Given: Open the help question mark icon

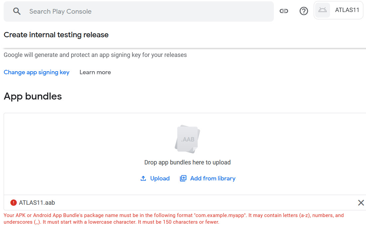Looking at the screenshot, I should 304,11.
